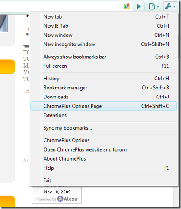The height and width of the screenshot is (209, 181).
Task: Select New tab from the menu
Action: tap(103, 17)
